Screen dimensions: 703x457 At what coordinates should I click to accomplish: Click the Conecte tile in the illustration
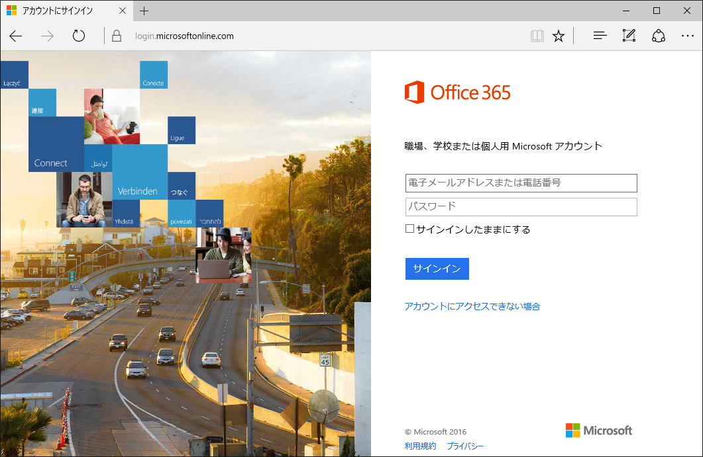pos(154,75)
